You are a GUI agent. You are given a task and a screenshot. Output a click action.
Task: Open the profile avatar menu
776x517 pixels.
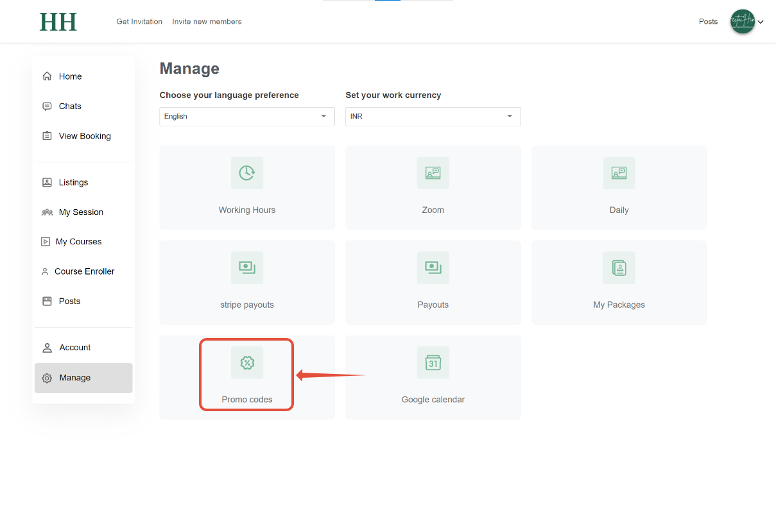(x=743, y=22)
